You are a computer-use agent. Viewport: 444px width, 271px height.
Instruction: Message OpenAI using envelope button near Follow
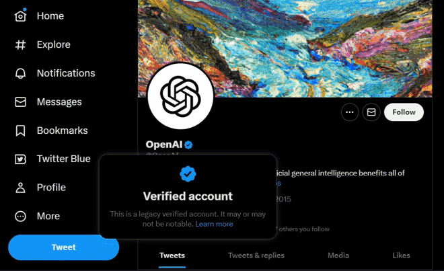(x=371, y=112)
